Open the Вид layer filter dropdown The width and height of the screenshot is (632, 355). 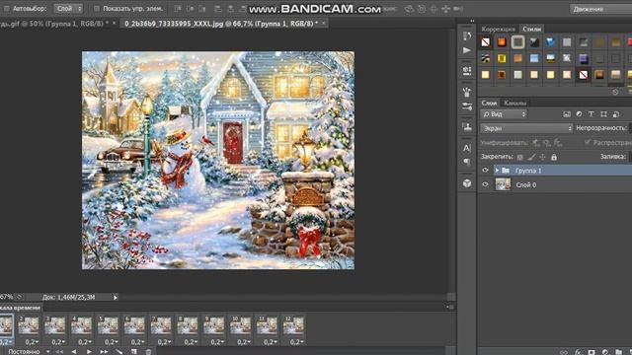pyautogui.click(x=504, y=114)
